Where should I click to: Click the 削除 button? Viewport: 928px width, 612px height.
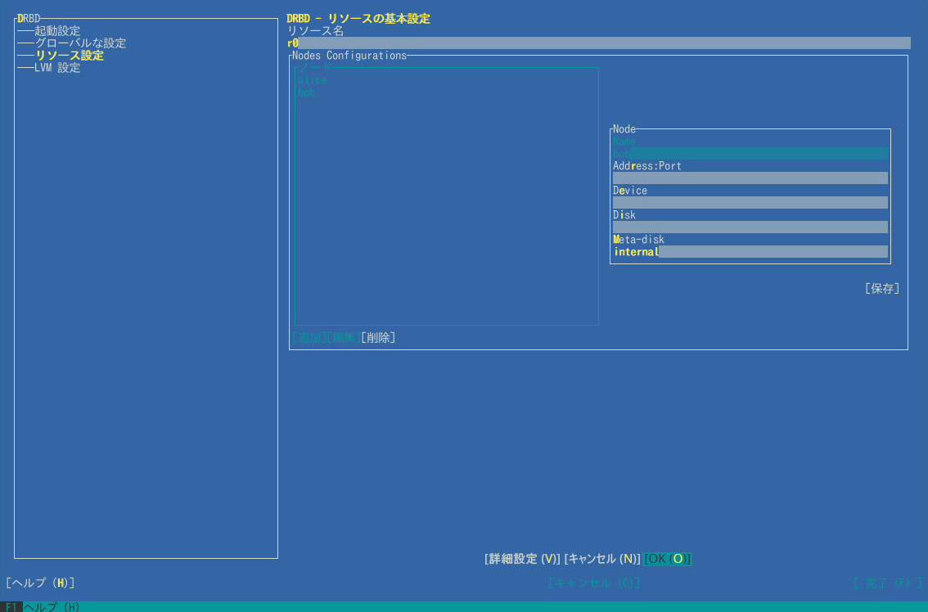(378, 337)
